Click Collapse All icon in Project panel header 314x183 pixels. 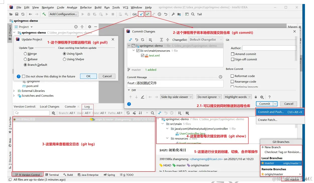pos(82,27)
